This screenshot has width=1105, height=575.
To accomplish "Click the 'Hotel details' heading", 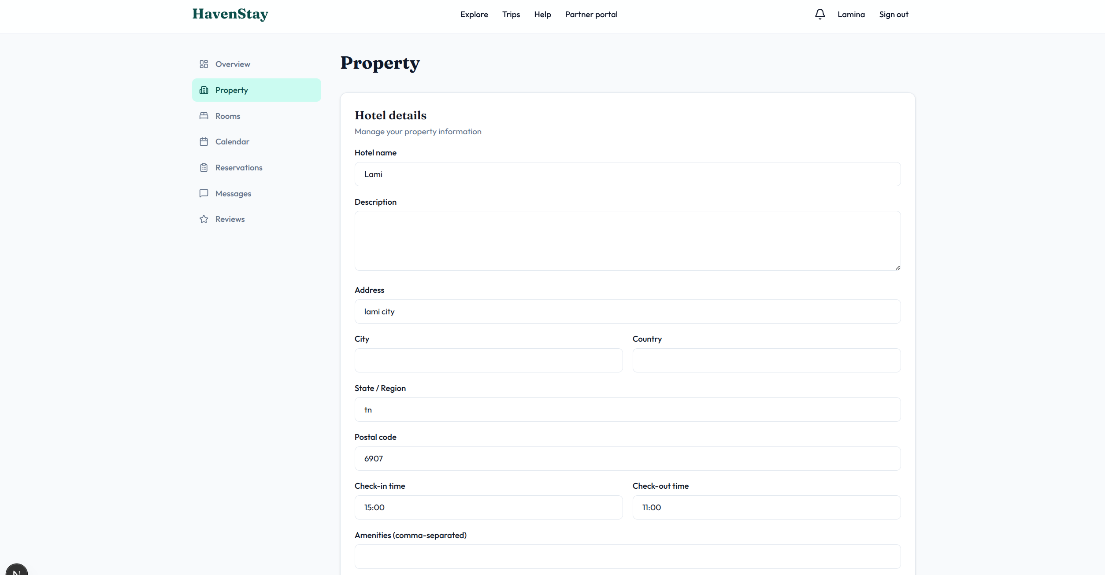I will (390, 115).
